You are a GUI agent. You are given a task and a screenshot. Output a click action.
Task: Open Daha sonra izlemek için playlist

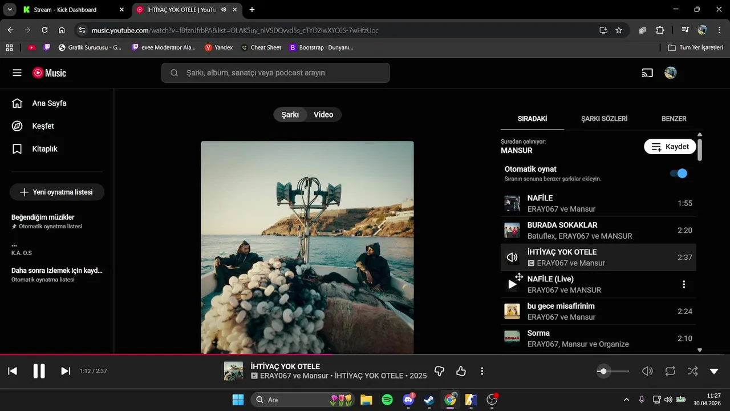57,275
